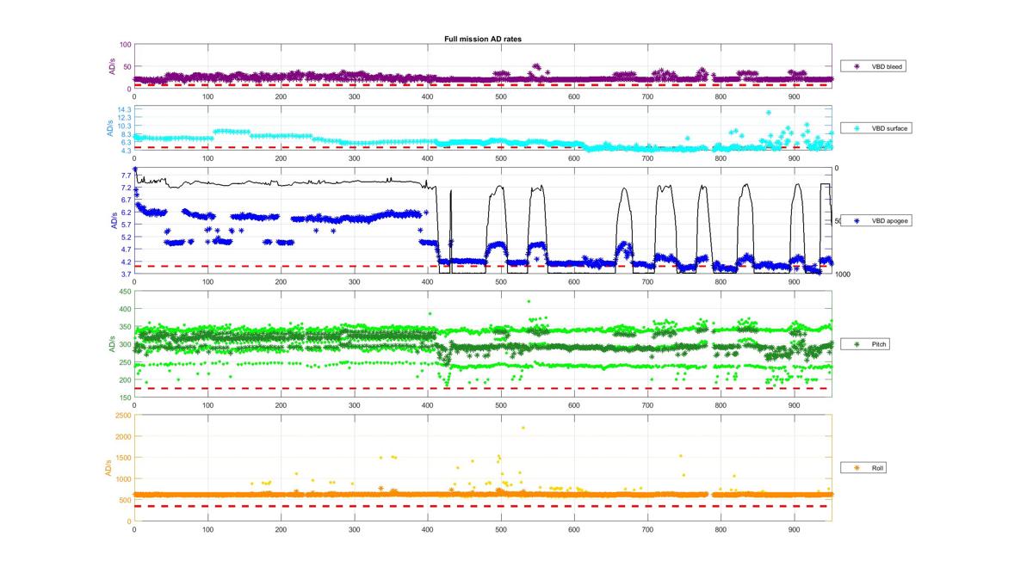This screenshot has width=1033, height=586.
Task: Click the 5.7 y-axis tick label
Action: (127, 225)
